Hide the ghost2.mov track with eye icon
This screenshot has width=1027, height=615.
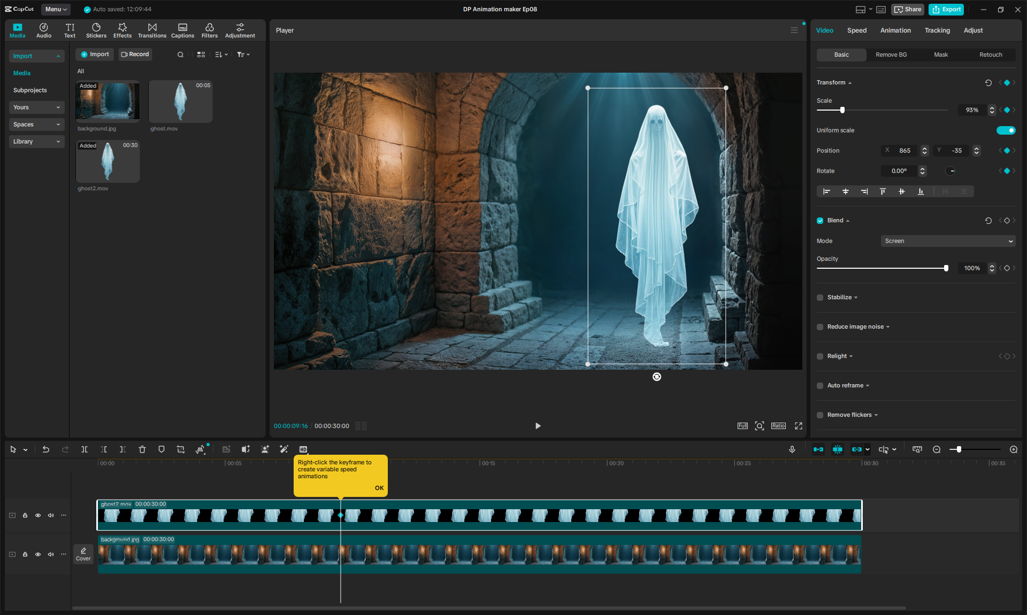(38, 516)
